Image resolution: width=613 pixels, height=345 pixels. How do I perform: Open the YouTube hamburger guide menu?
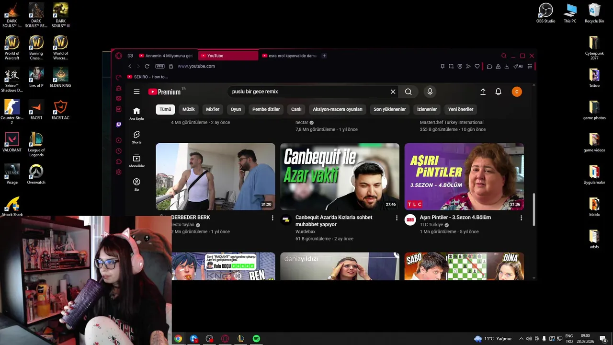[x=136, y=92]
